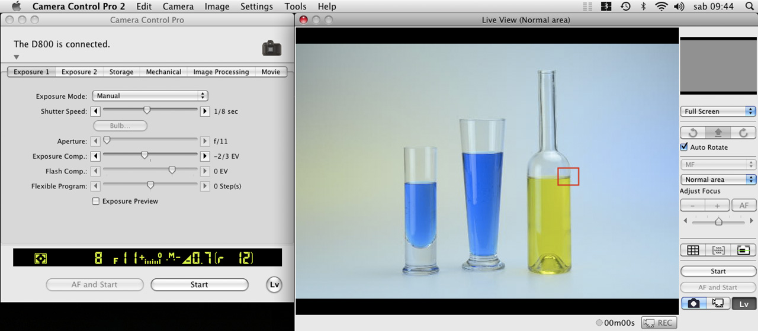This screenshot has height=331, width=758.
Task: Click the REC button
Action: 659,323
